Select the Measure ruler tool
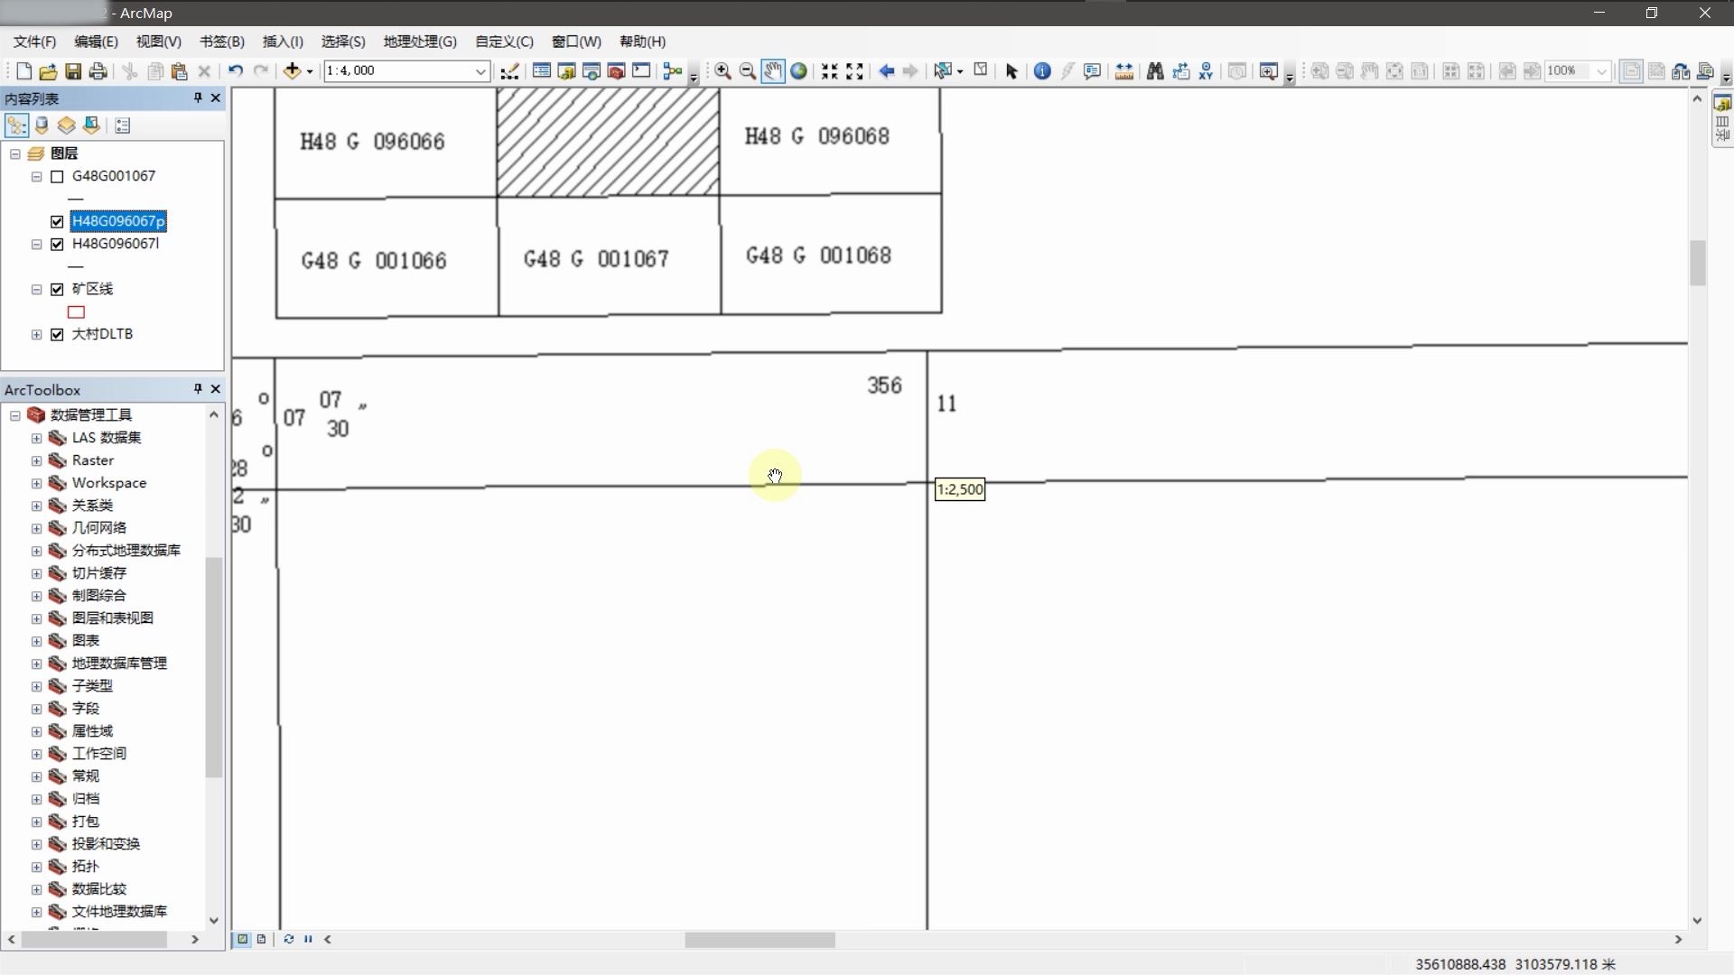1734x975 pixels. point(1123,71)
